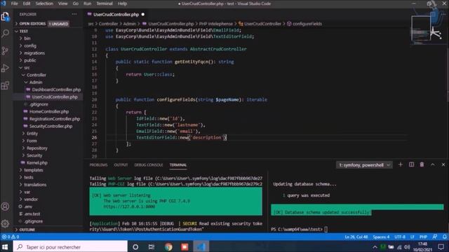Click the Windows search box
The height and width of the screenshot is (252, 449).
[x=70, y=247]
